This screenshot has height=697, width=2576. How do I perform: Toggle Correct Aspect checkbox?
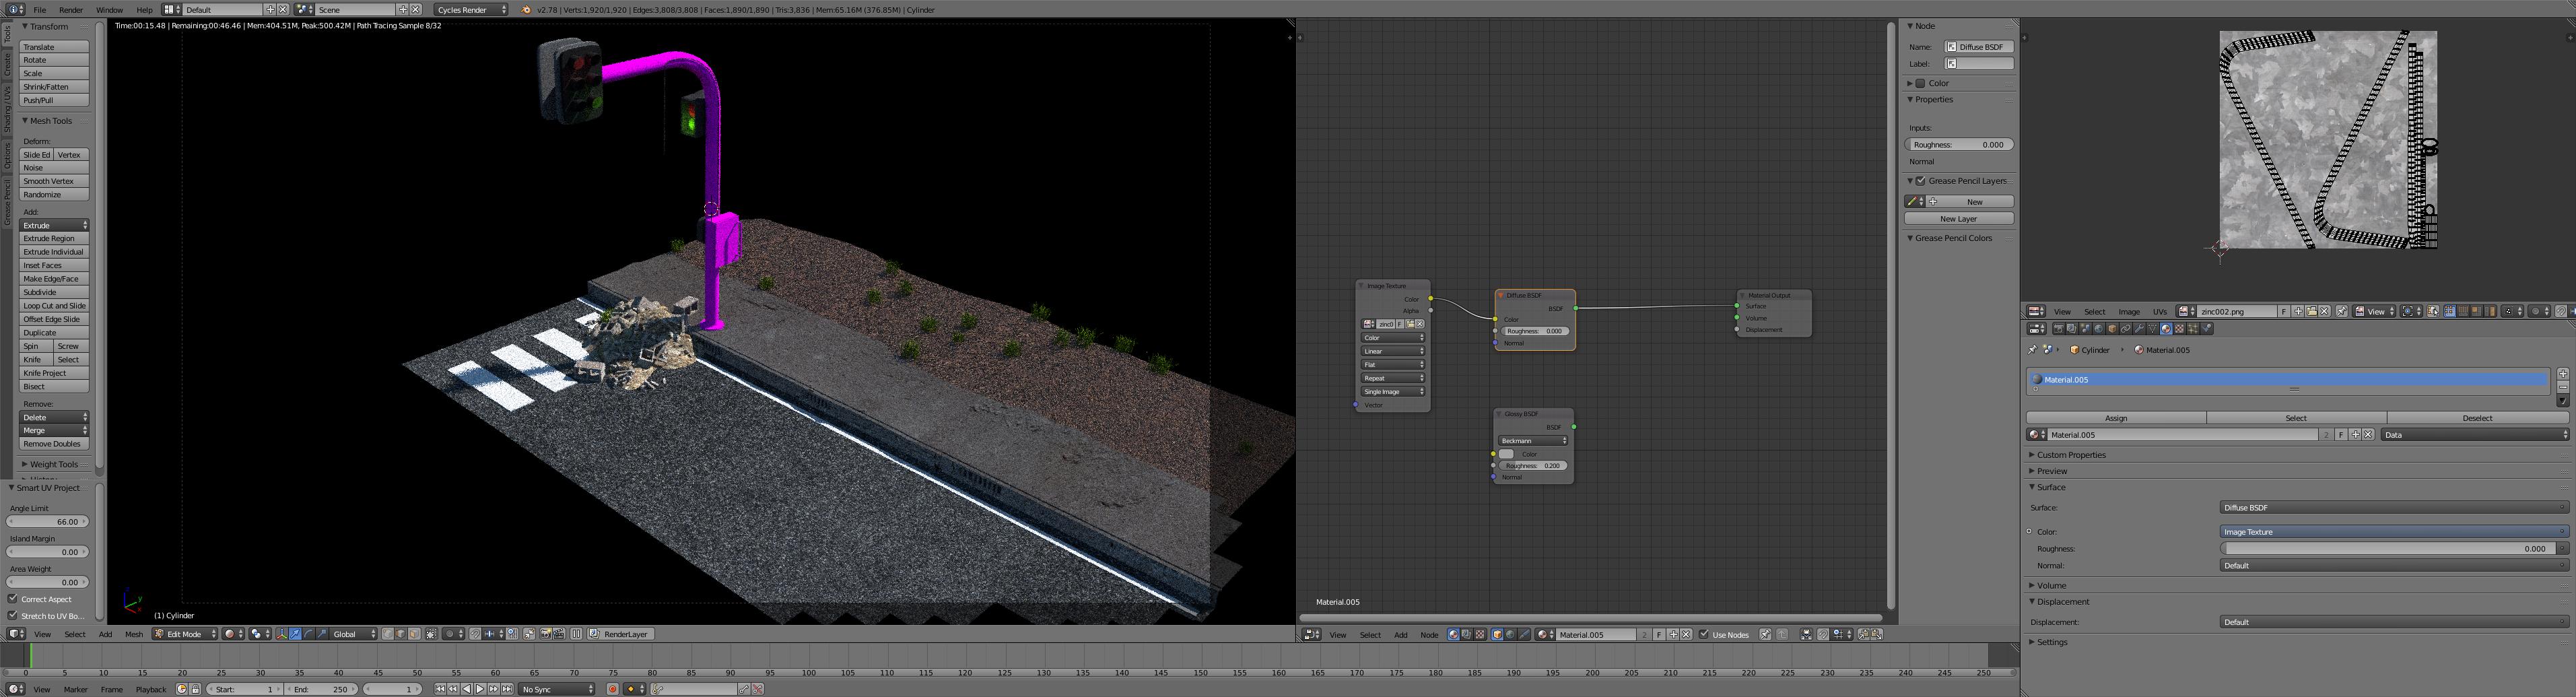13,599
